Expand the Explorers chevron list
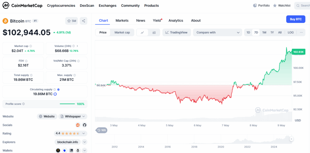The width and height of the screenshot is (310, 153). pos(84,142)
